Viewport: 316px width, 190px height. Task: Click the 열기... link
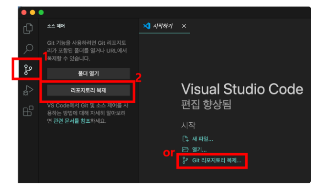point(199,150)
